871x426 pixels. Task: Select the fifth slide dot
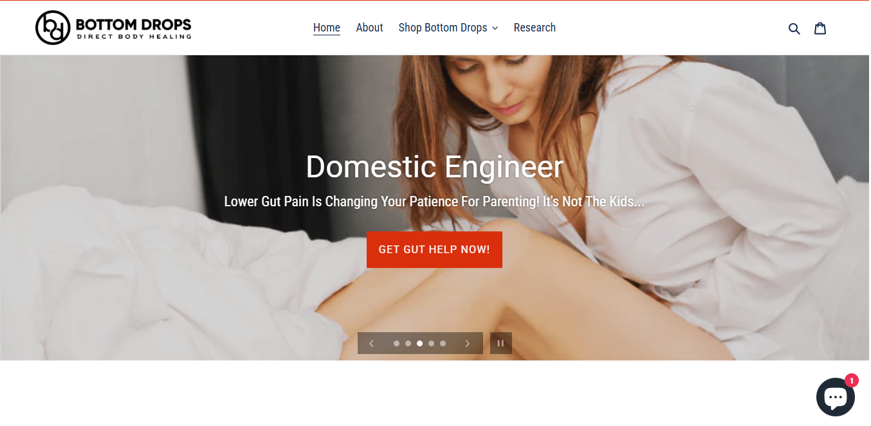point(443,343)
